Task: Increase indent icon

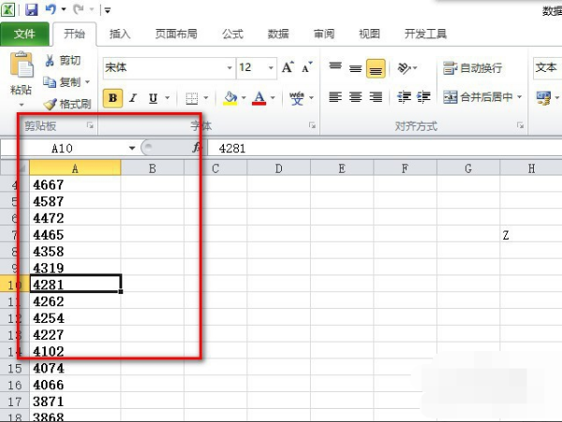Action: tap(423, 97)
